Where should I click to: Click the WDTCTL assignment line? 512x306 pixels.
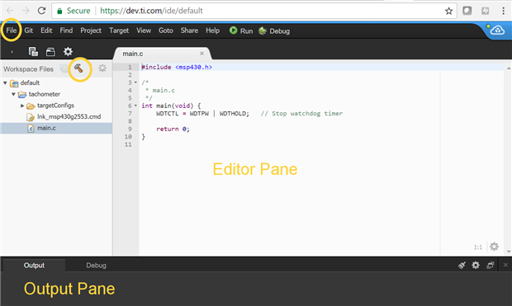coord(202,114)
